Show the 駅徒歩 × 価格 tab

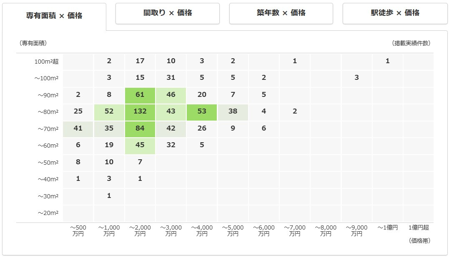coord(395,13)
